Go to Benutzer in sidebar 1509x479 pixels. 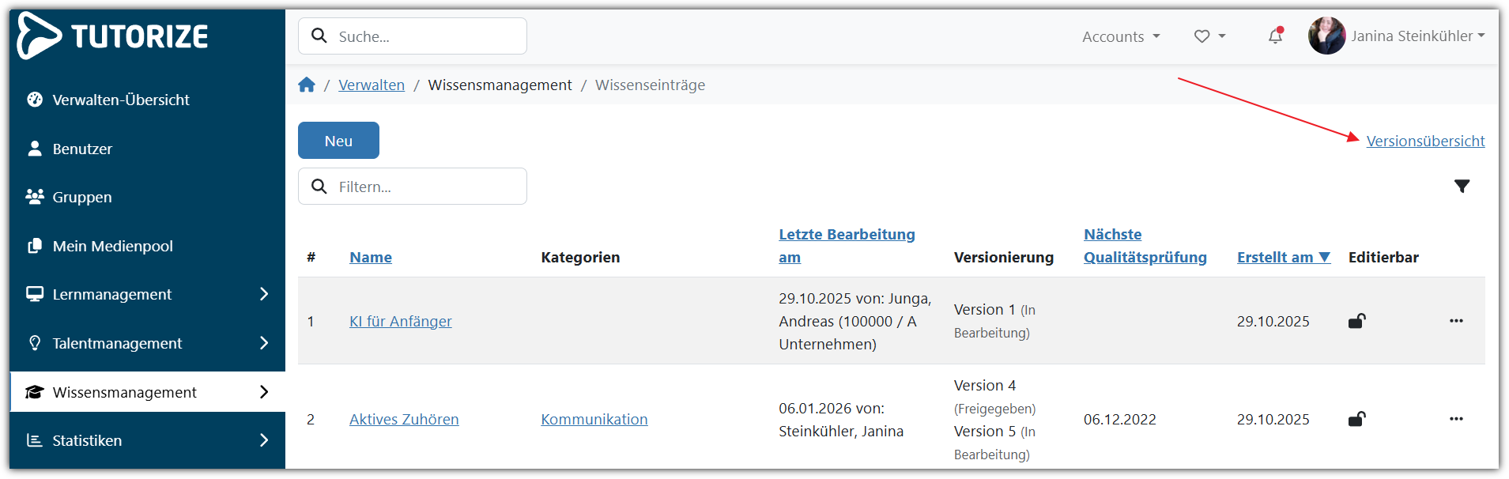pyautogui.click(x=82, y=149)
